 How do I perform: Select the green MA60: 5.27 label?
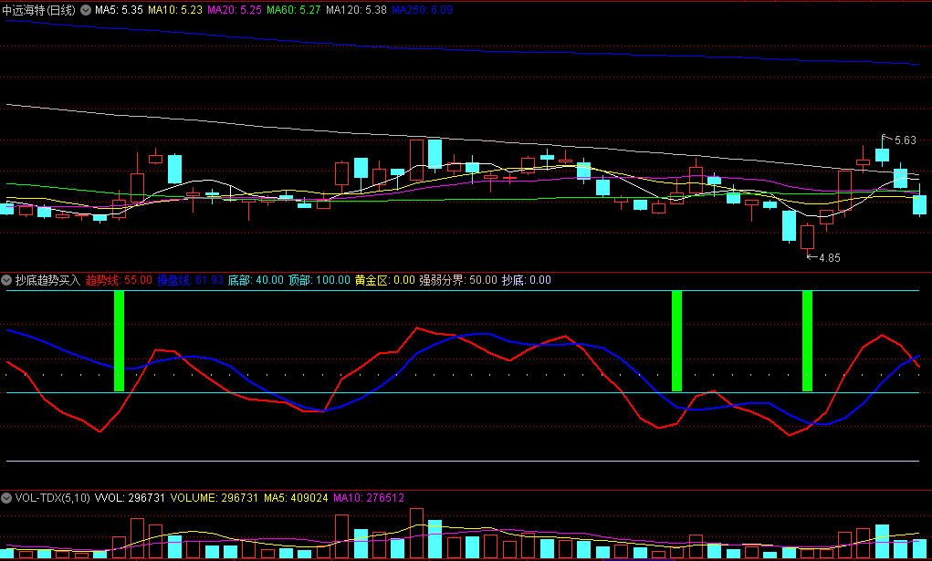tap(295, 9)
